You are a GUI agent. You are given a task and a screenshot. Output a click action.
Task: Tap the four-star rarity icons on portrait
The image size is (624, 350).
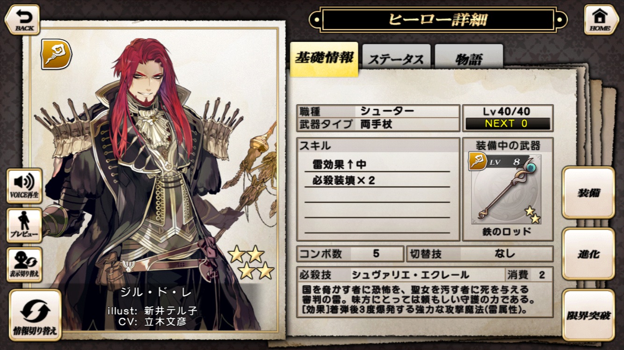click(251, 262)
